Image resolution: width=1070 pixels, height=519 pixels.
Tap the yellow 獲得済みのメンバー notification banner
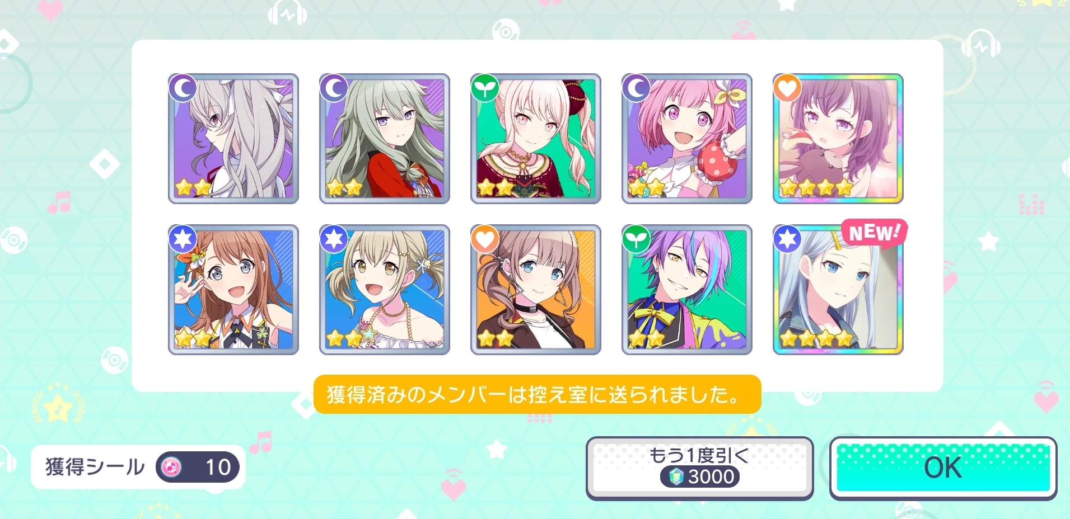point(537,395)
